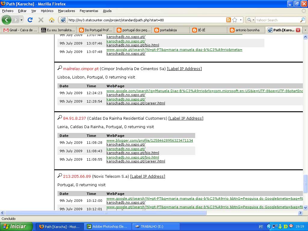Screen dimensions: 308x231
Task: Switch to the portugal dos peq tab
Action: 133,30
